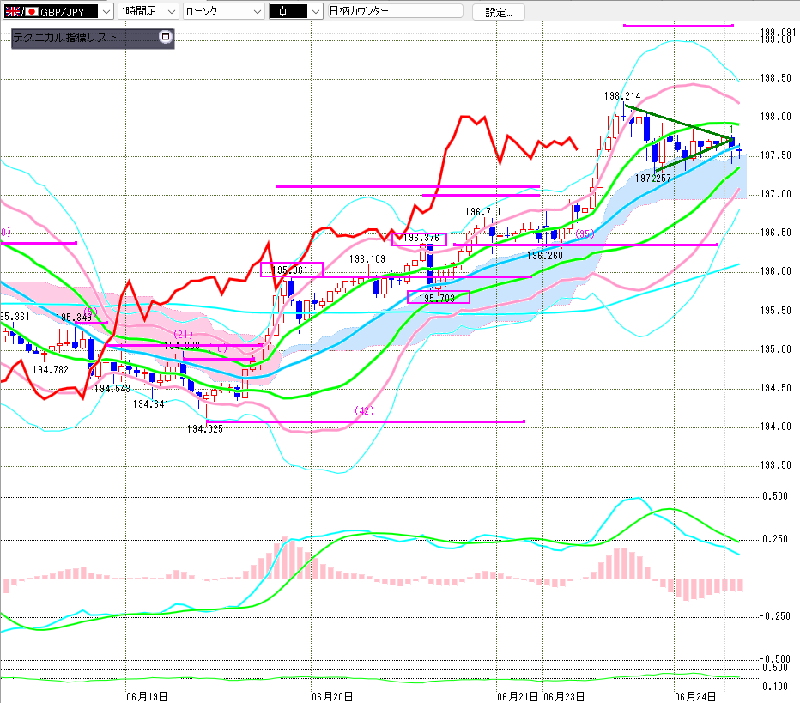Click the 0.250 MACD axis value
This screenshot has height=703, width=800.
point(775,539)
